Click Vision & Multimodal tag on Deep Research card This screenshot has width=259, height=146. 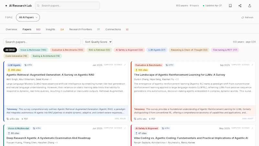(18, 128)
